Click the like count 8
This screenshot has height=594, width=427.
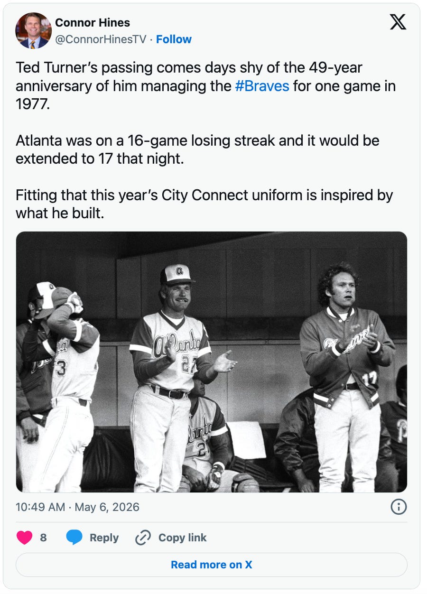point(43,538)
